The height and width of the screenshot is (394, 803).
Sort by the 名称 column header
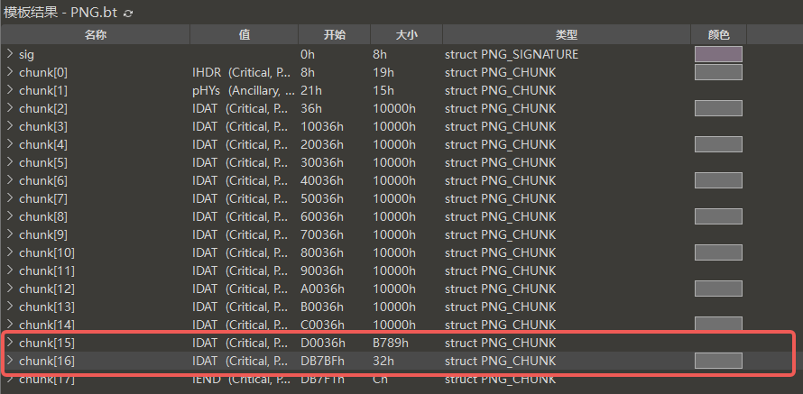coord(95,34)
